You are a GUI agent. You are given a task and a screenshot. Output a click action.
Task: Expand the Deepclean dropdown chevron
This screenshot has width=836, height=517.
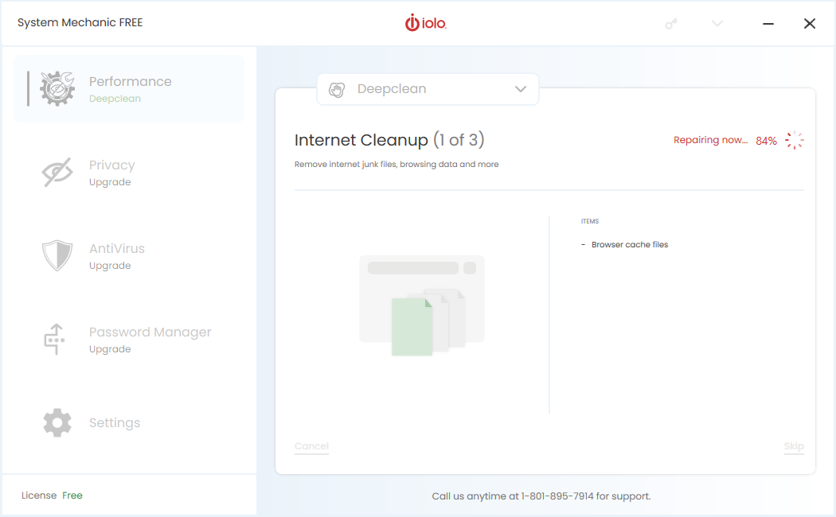pos(521,89)
